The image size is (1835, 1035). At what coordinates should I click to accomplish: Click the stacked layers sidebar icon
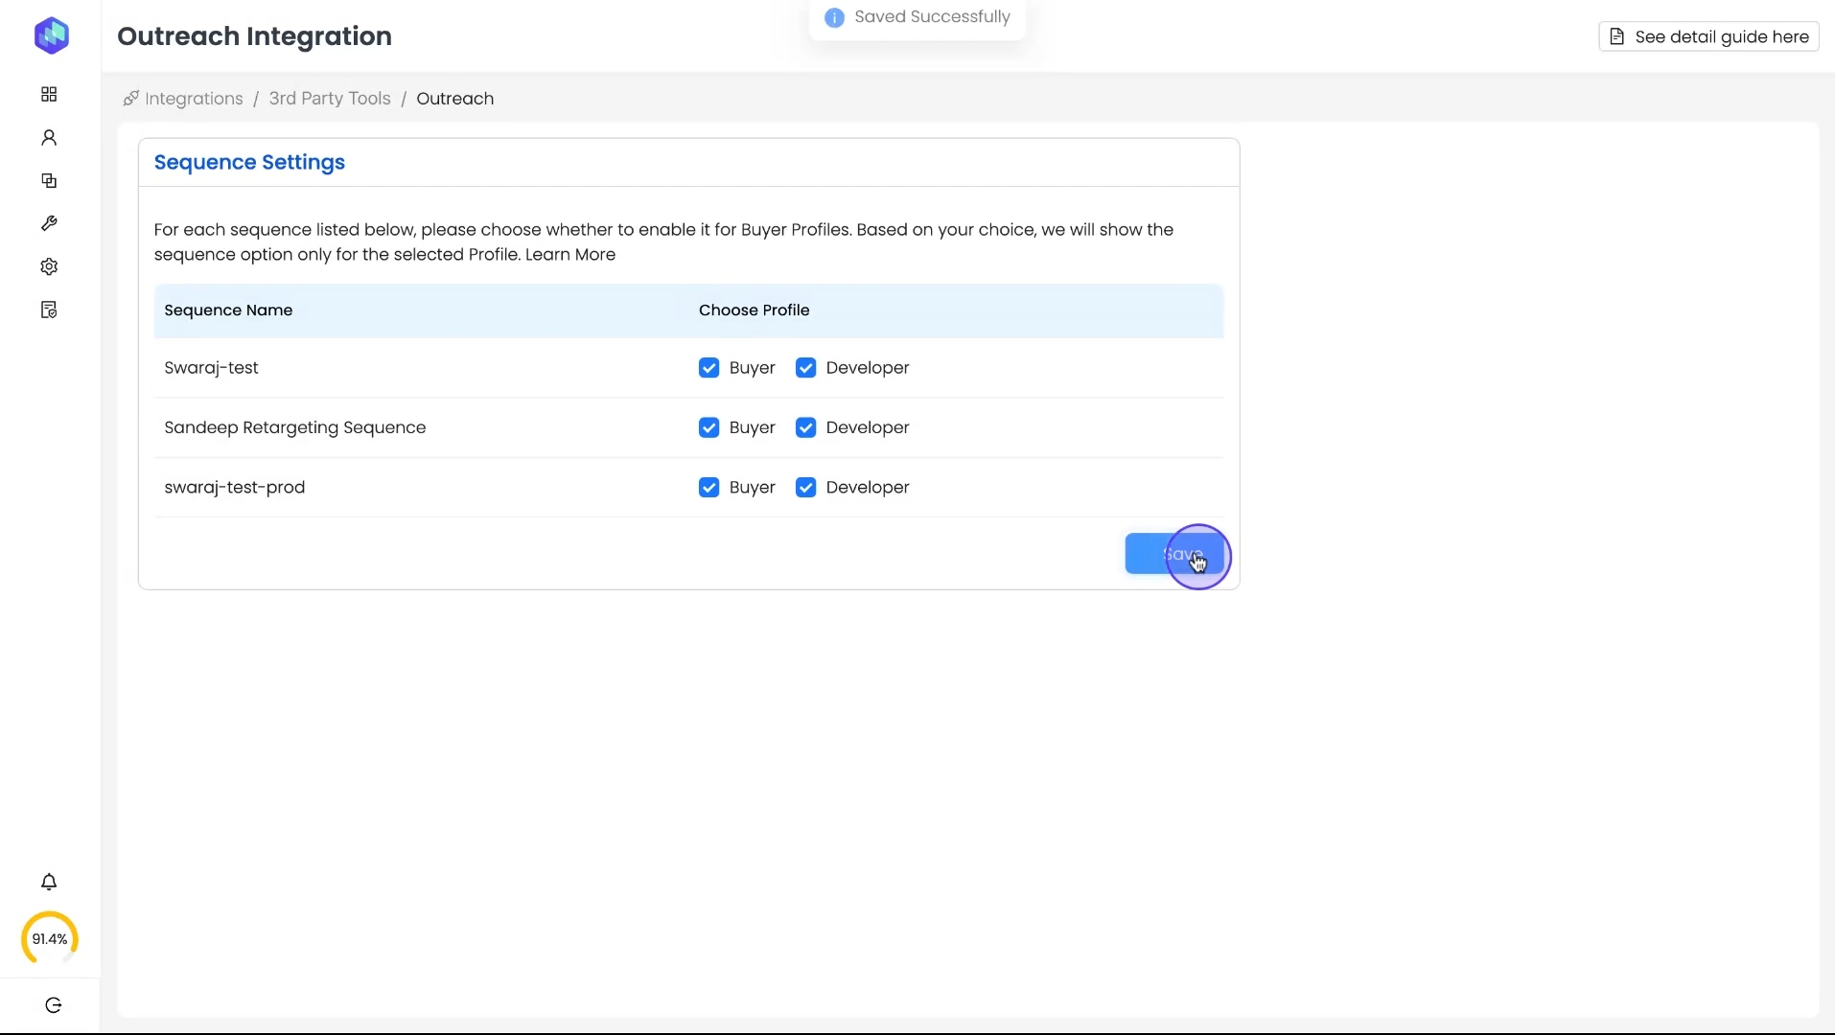pos(49,181)
